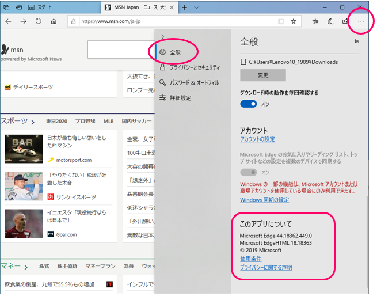The width and height of the screenshot is (377, 296).
Task: Click the 株主優待 money link
Action: pyautogui.click(x=67, y=266)
